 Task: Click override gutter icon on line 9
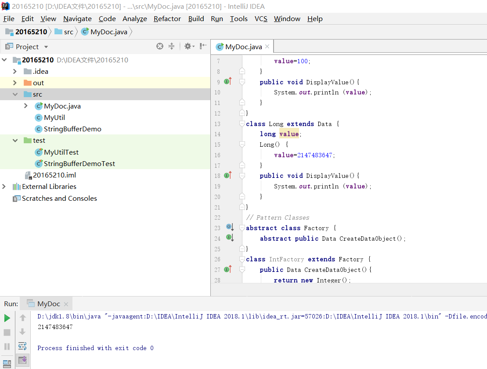pos(227,81)
